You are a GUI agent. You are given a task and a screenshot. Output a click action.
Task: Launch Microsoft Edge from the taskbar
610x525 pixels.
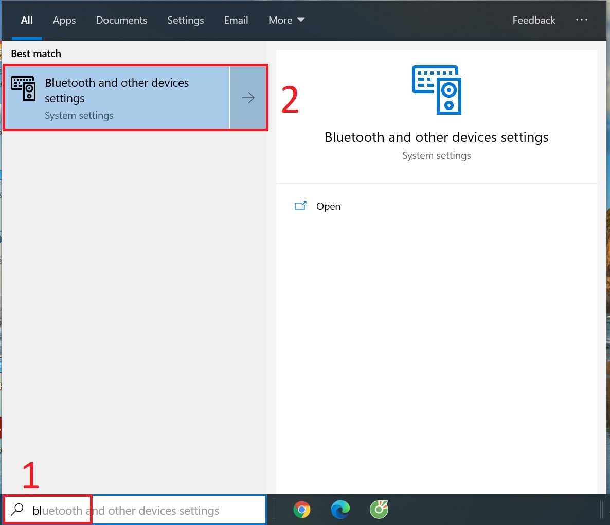340,510
